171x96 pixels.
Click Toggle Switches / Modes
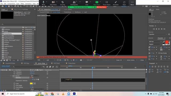point(37,91)
